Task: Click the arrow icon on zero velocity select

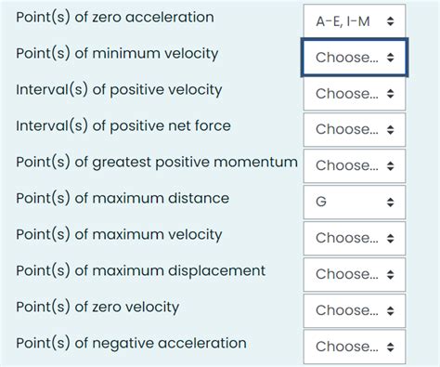Action: point(391,310)
